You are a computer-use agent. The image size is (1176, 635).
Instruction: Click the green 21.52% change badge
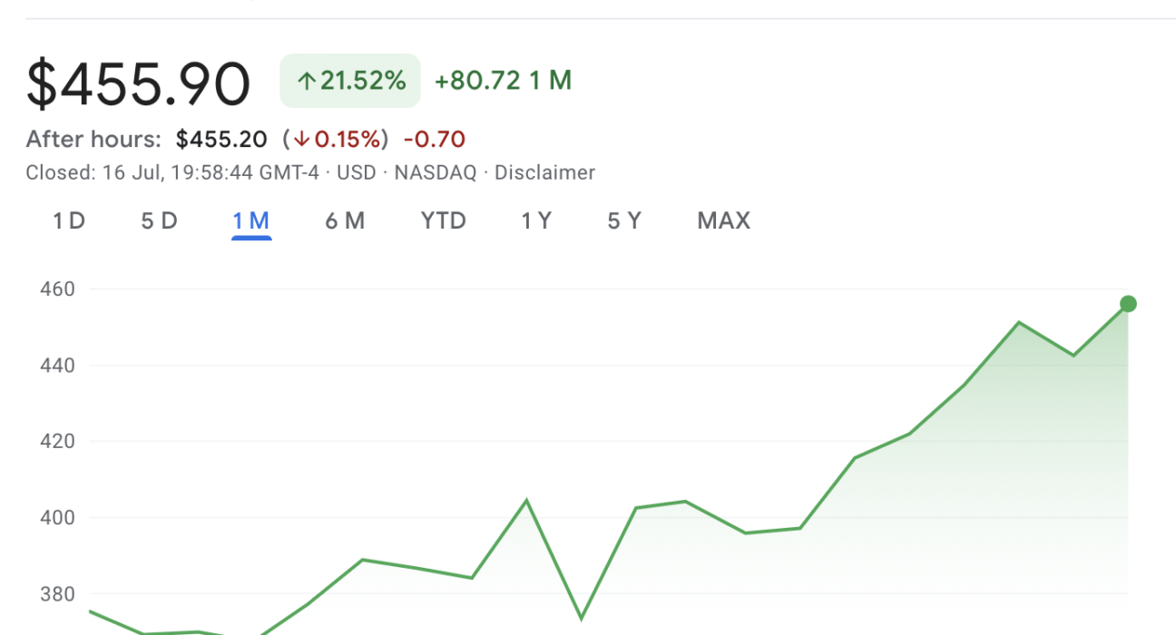click(x=350, y=81)
